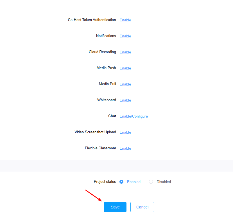Screen dimensions: 233x218
Task: Save the project configuration
Action: point(115,207)
